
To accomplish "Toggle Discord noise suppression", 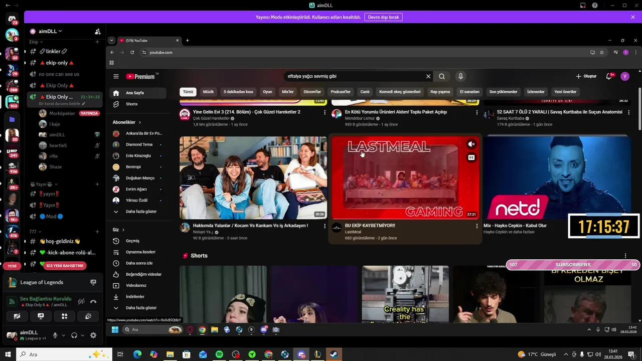I will point(81,301).
